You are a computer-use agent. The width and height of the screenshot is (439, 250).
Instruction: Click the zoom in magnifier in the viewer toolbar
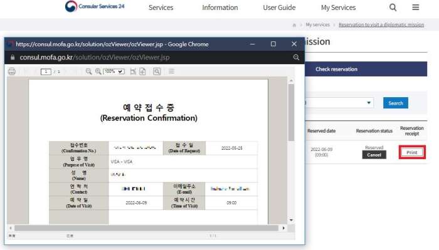[98, 71]
